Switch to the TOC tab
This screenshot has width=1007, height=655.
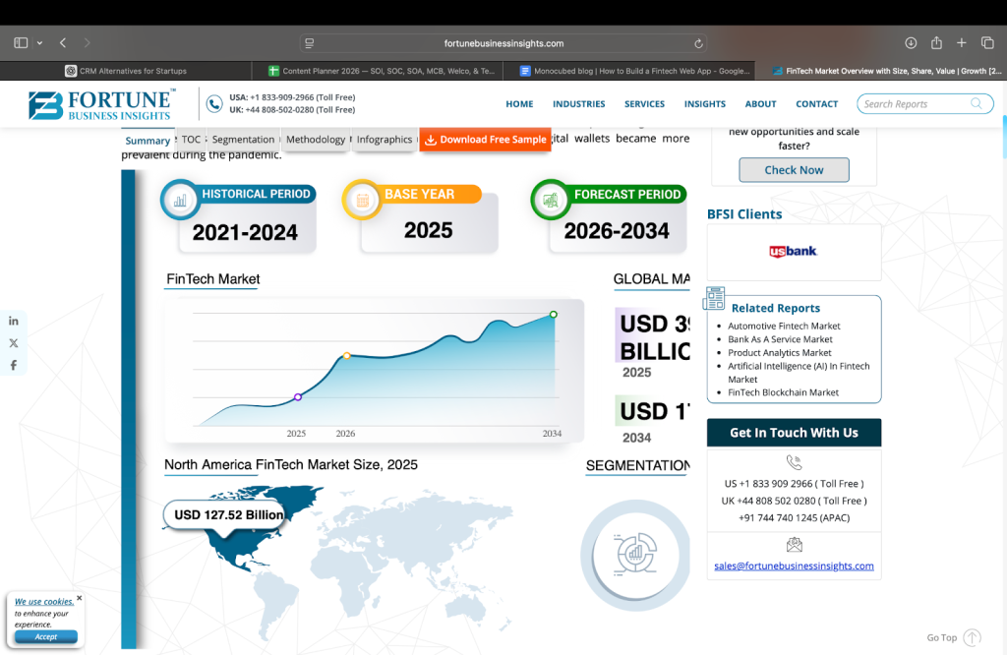[191, 140]
